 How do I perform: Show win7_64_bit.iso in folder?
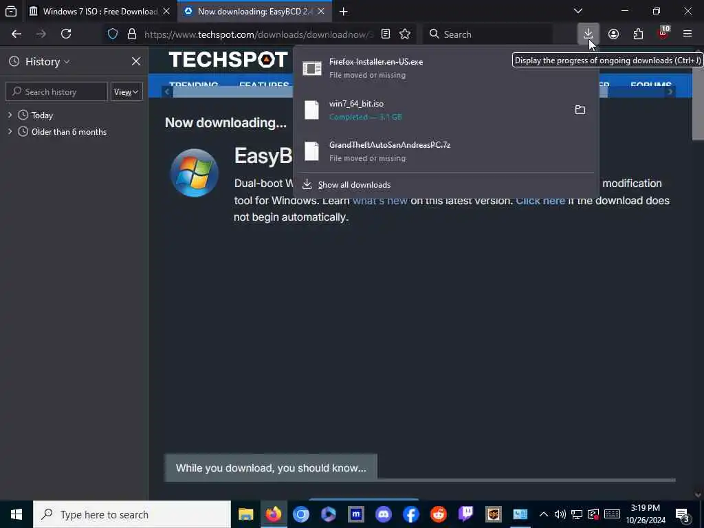[580, 109]
